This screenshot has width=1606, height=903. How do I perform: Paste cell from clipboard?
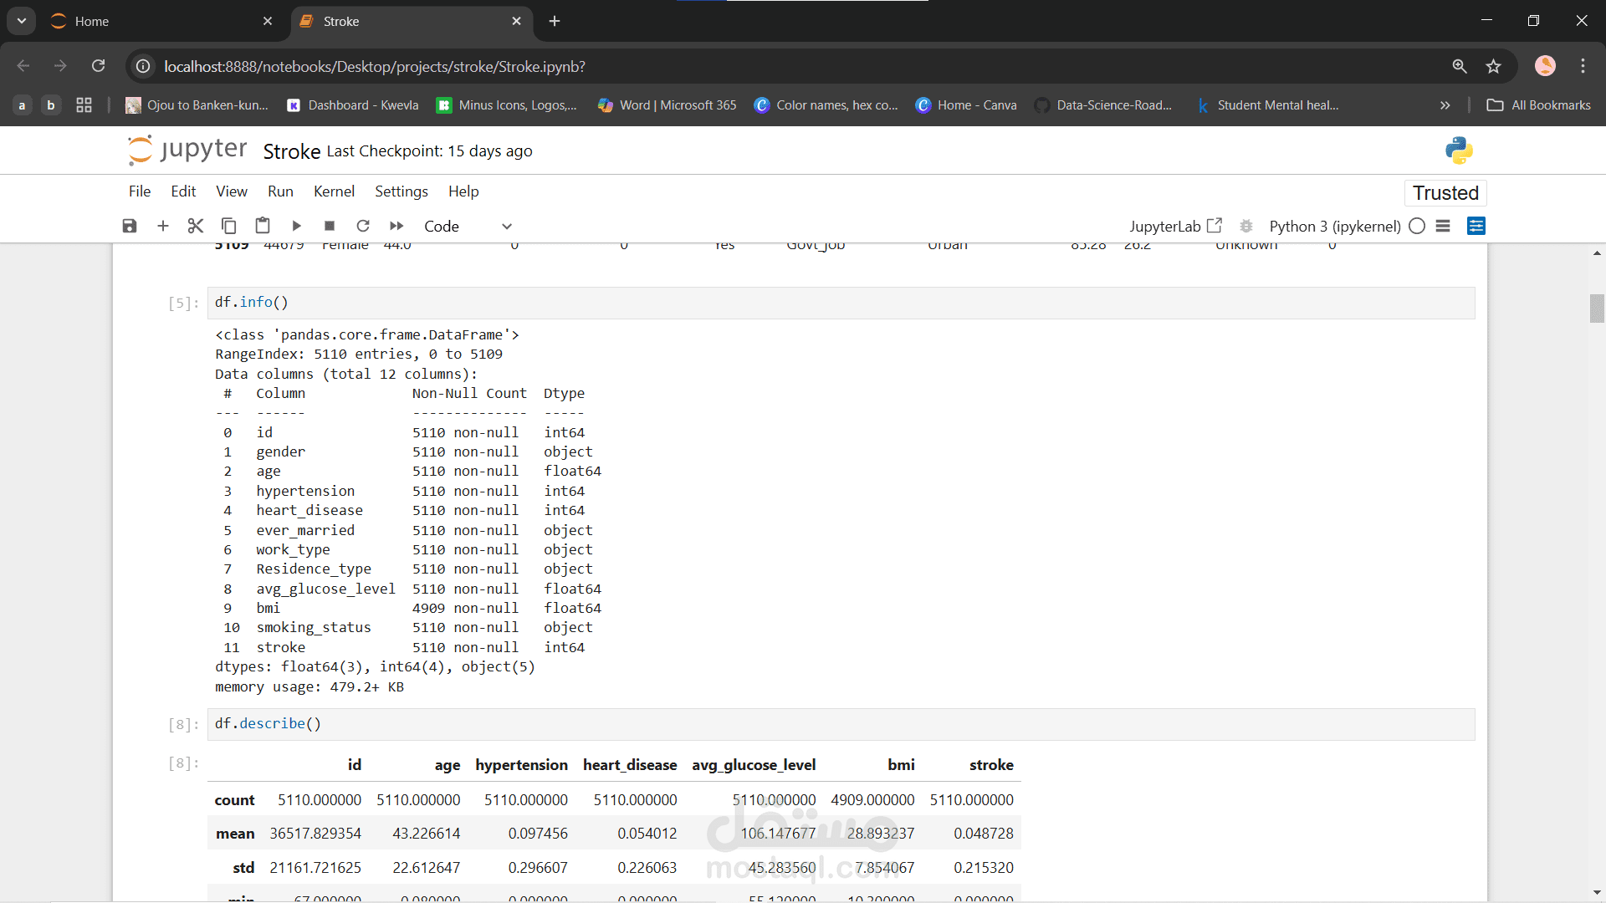pos(263,226)
